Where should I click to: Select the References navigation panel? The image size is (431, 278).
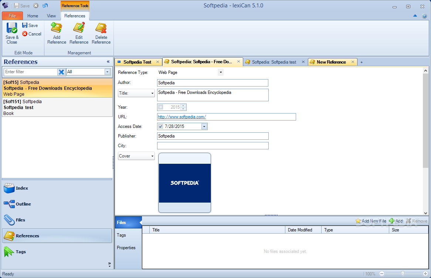[57, 235]
